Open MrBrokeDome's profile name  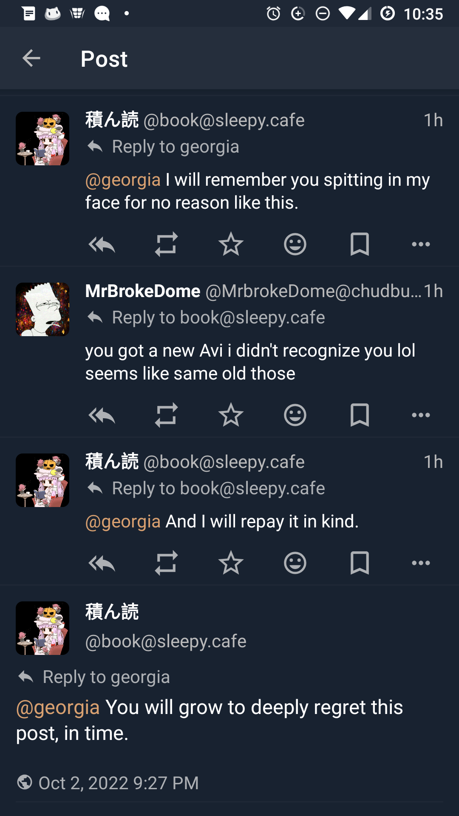(143, 291)
